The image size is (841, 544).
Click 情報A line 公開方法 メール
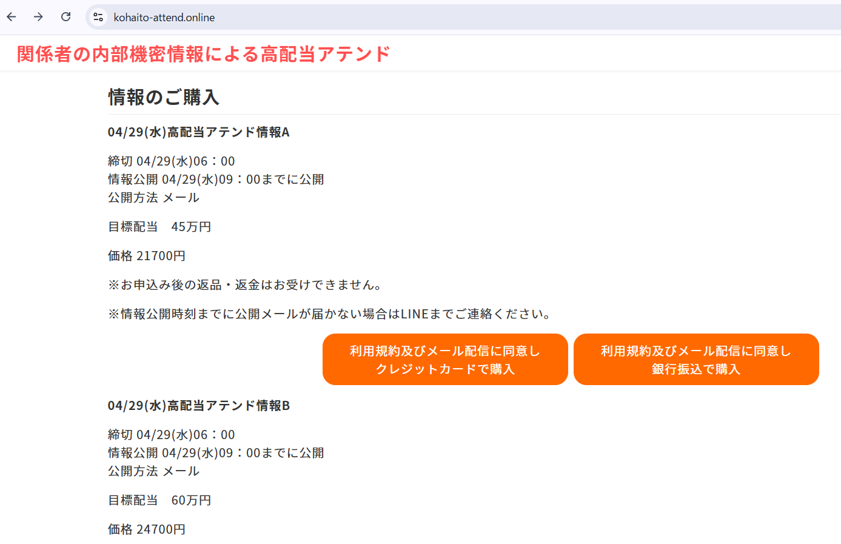pos(153,198)
